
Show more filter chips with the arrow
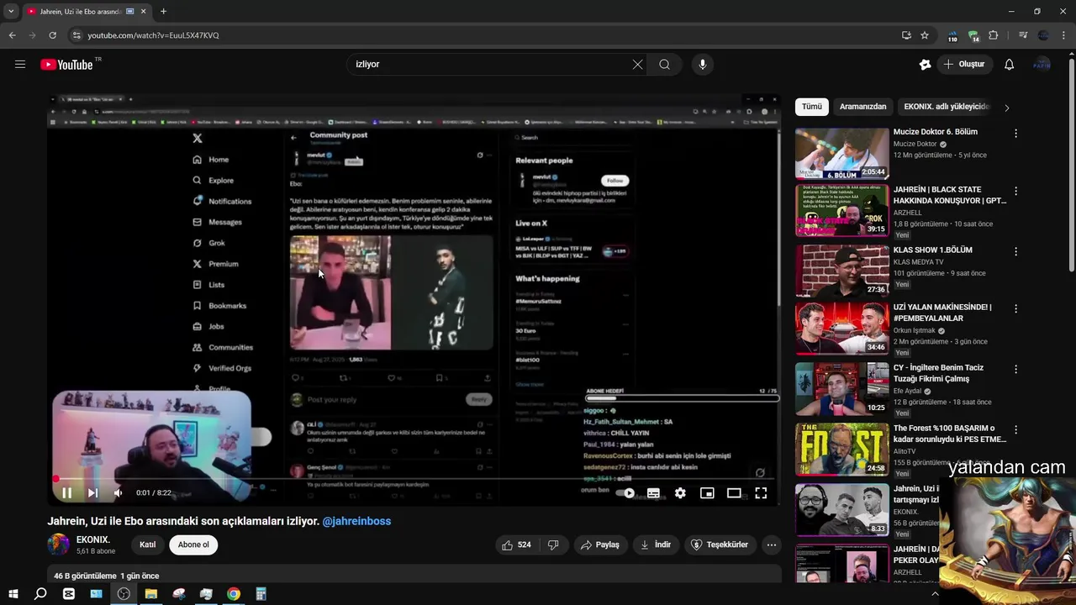pyautogui.click(x=1007, y=108)
